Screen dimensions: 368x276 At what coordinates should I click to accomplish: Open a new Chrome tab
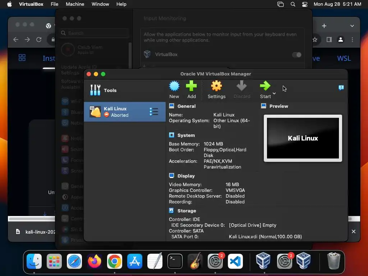pos(324,26)
